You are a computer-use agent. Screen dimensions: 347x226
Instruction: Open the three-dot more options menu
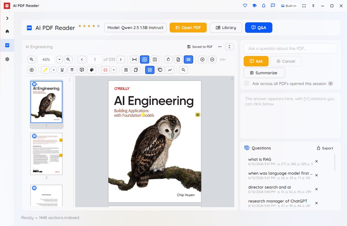tap(220, 47)
